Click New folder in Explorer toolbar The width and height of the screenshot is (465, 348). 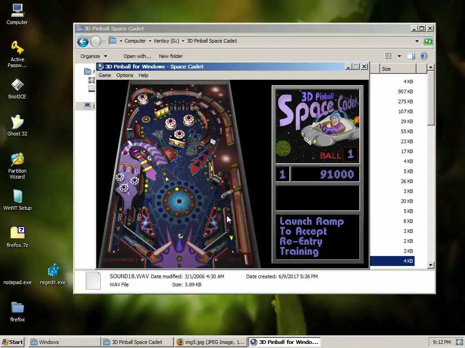tap(171, 56)
